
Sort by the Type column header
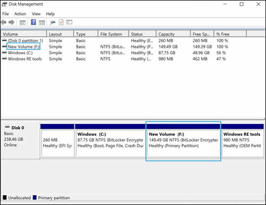pos(86,34)
